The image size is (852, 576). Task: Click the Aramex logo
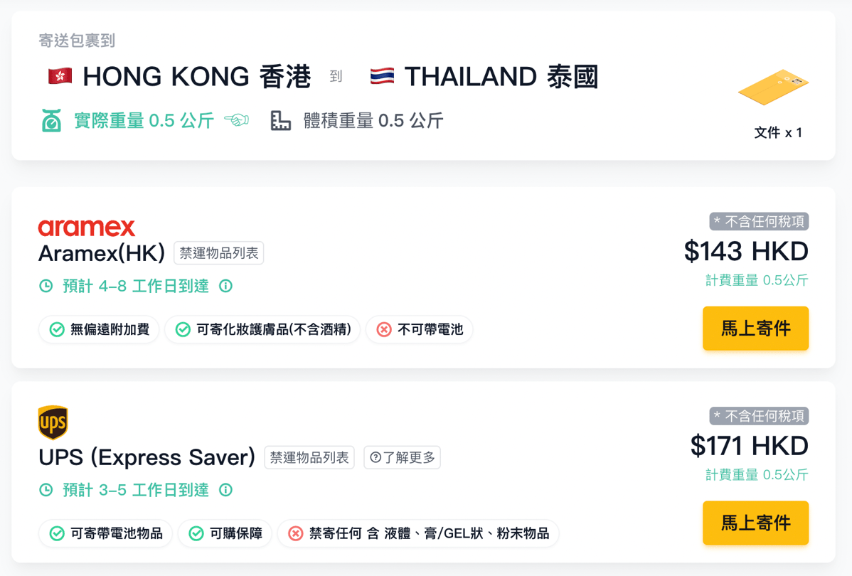[x=86, y=228]
